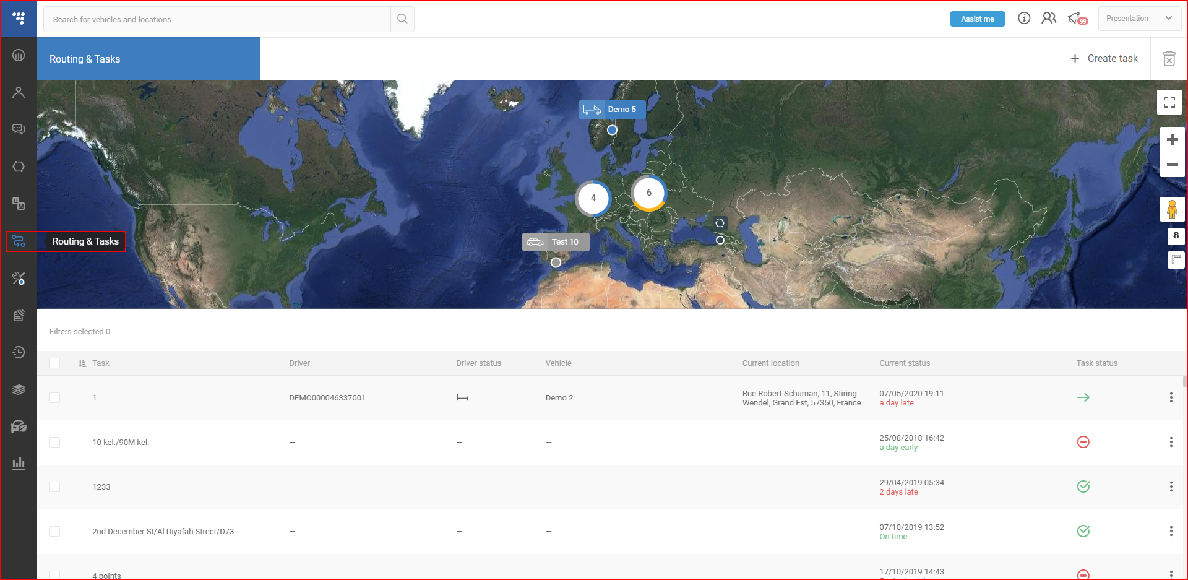Image resolution: width=1188 pixels, height=580 pixels.
Task: Open the messages chat icon in the sidebar
Action: click(x=19, y=129)
